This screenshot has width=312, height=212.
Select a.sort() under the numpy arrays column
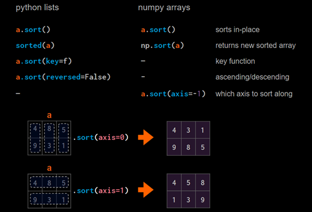(158, 30)
